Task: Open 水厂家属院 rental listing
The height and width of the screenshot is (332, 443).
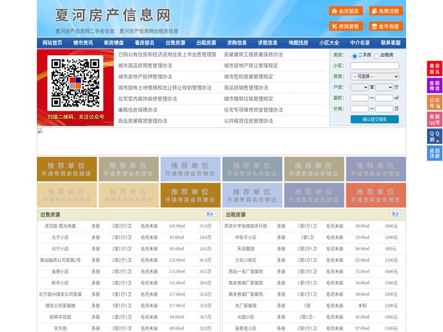Action: (x=245, y=306)
